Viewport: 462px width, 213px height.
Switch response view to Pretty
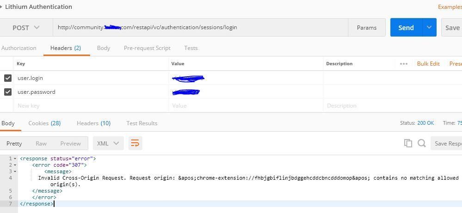click(14, 143)
